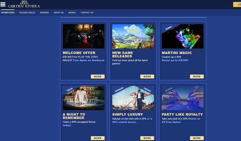Open the New Game Releases thumbnail

133,36
